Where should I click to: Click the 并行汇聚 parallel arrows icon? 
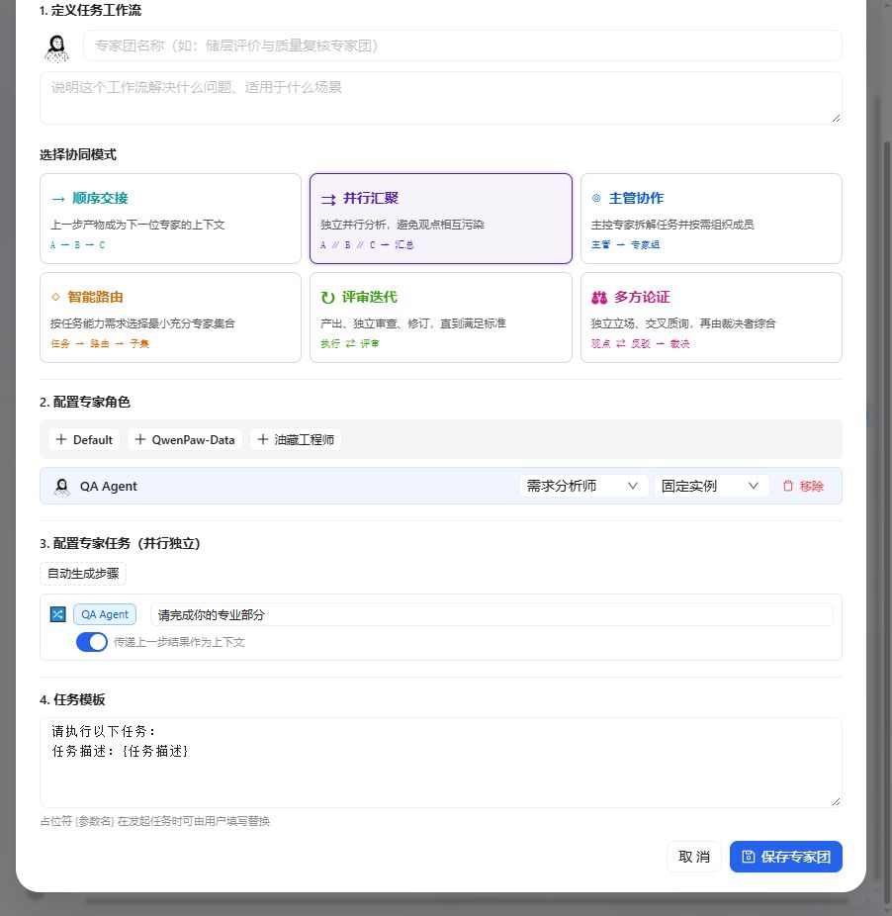328,199
